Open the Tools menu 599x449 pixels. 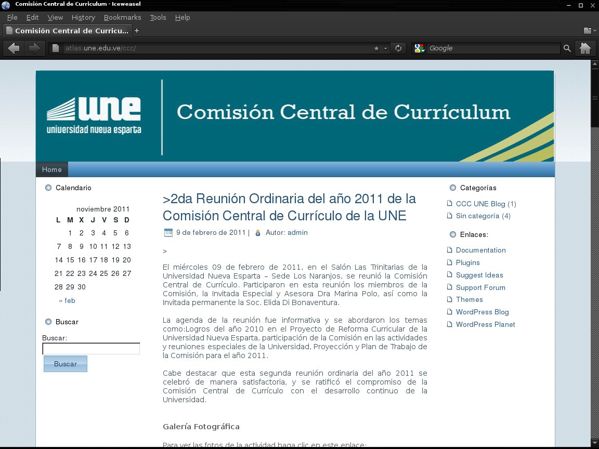tap(158, 17)
